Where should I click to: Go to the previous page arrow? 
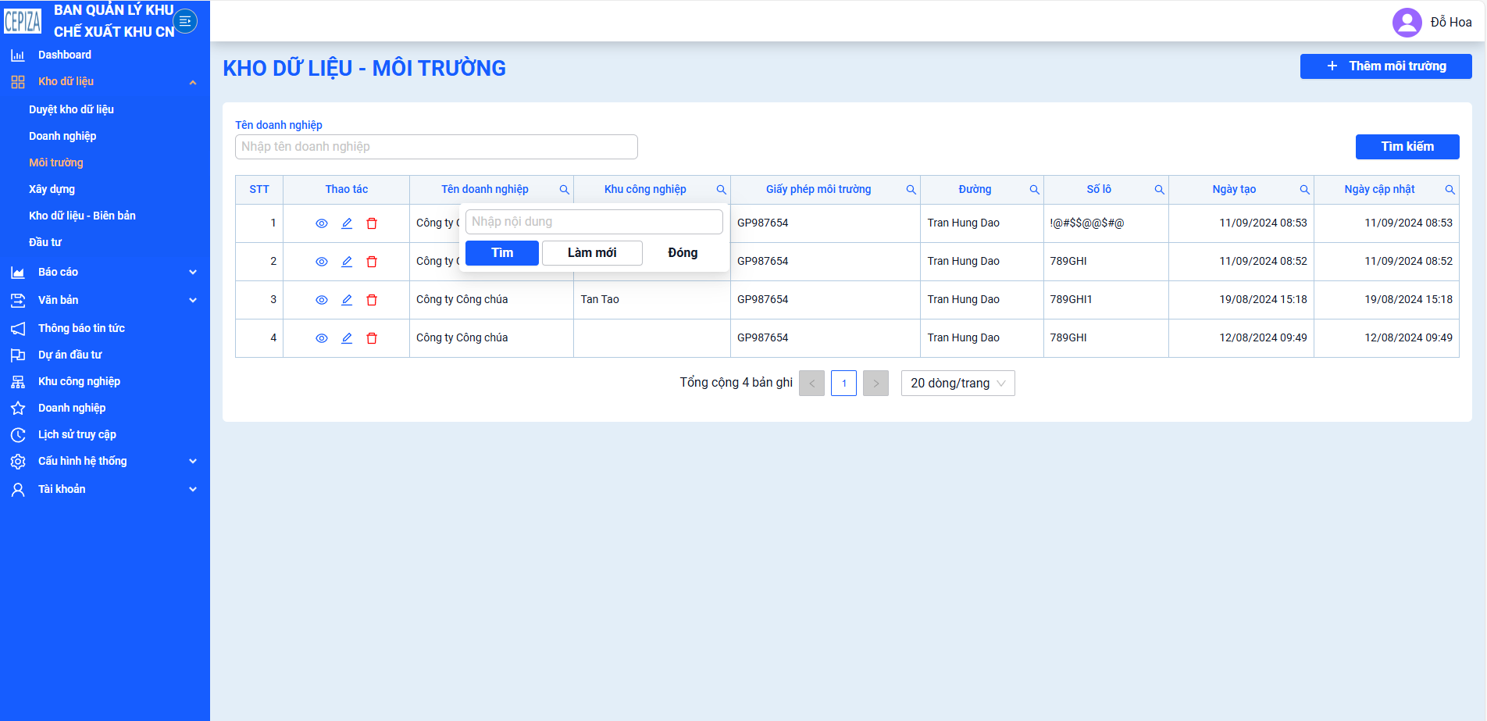[811, 384]
